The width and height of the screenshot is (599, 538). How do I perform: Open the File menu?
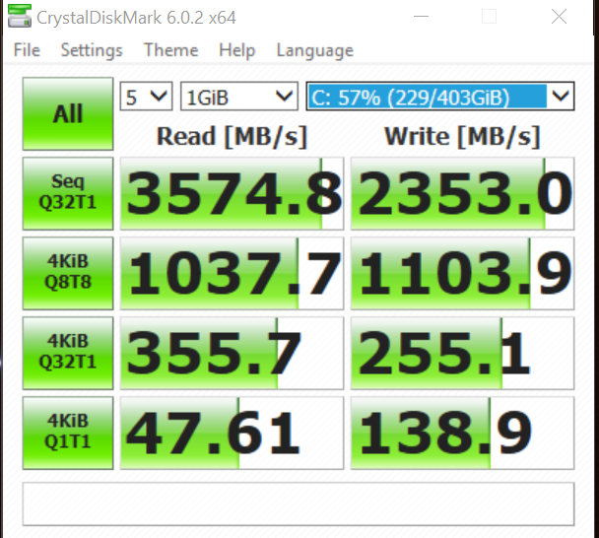point(27,50)
